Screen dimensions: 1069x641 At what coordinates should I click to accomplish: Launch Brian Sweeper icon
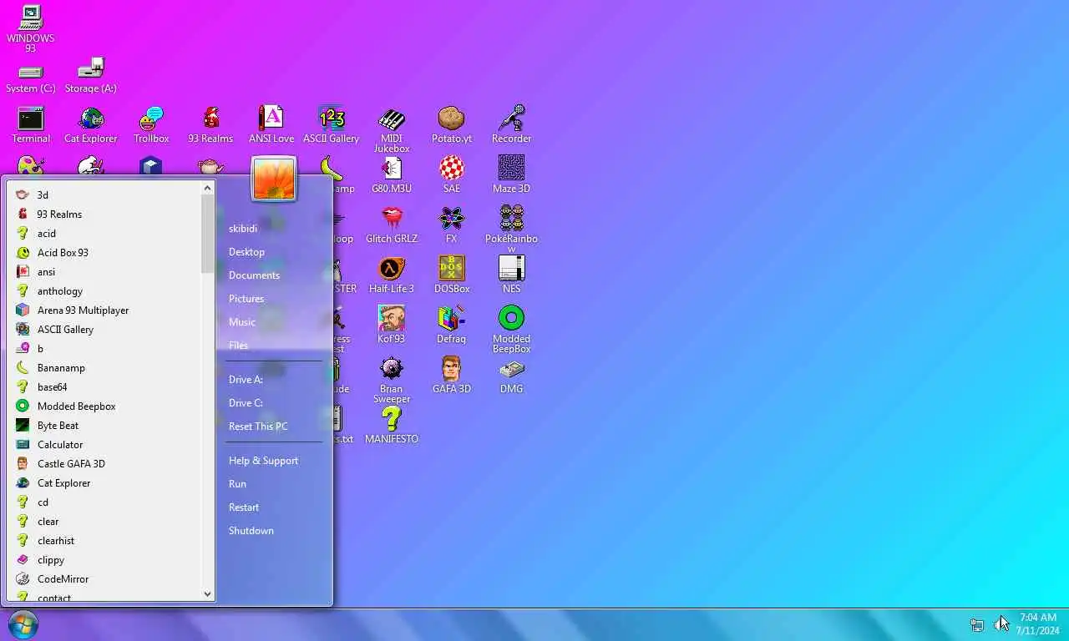pos(392,380)
